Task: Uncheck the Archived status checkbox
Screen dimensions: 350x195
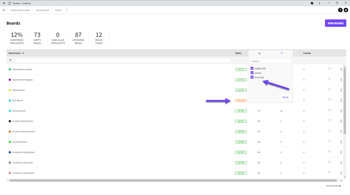Action: click(x=252, y=77)
